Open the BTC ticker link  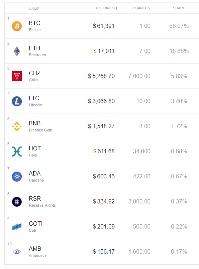point(35,23)
